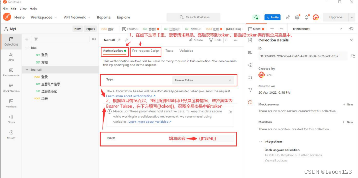The height and width of the screenshot is (178, 358).
Task: Open the Mock Servers sidebar panel
Action: pos(11,88)
